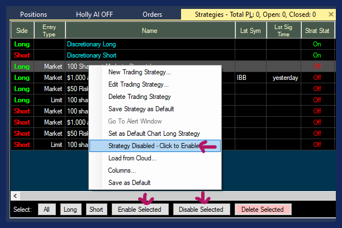The image size is (342, 228).
Task: Select Set as Default Chart Long Strategy
Action: (x=154, y=134)
